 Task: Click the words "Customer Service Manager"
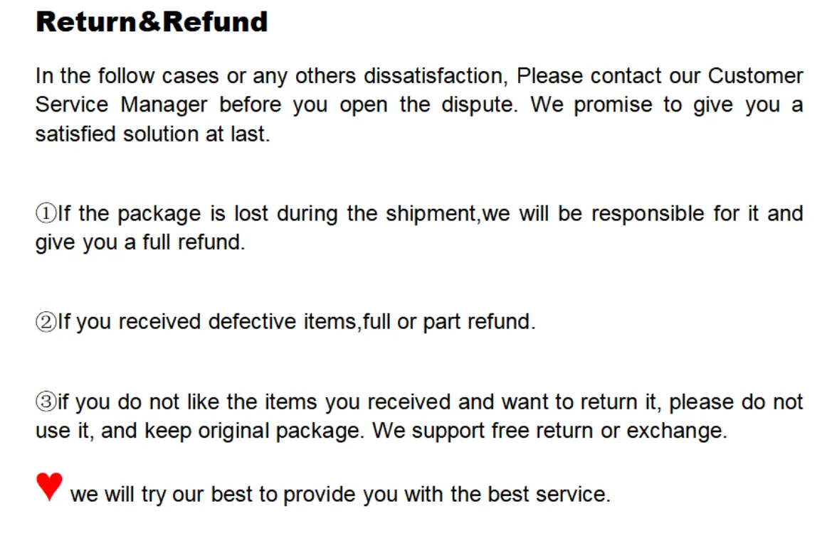pos(755,76)
